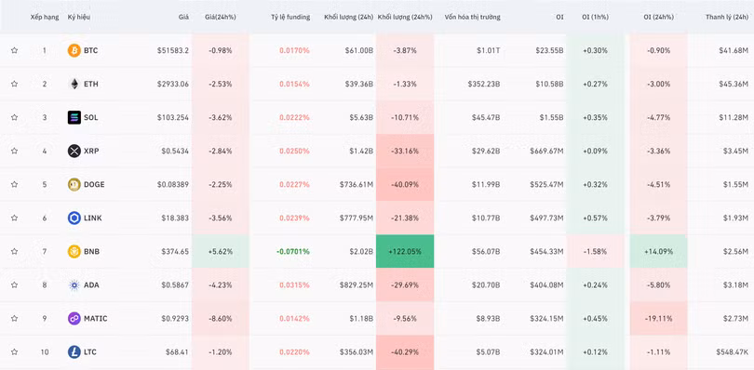This screenshot has height=370, width=754.
Task: Star the MATIC row
Action: [x=14, y=319]
